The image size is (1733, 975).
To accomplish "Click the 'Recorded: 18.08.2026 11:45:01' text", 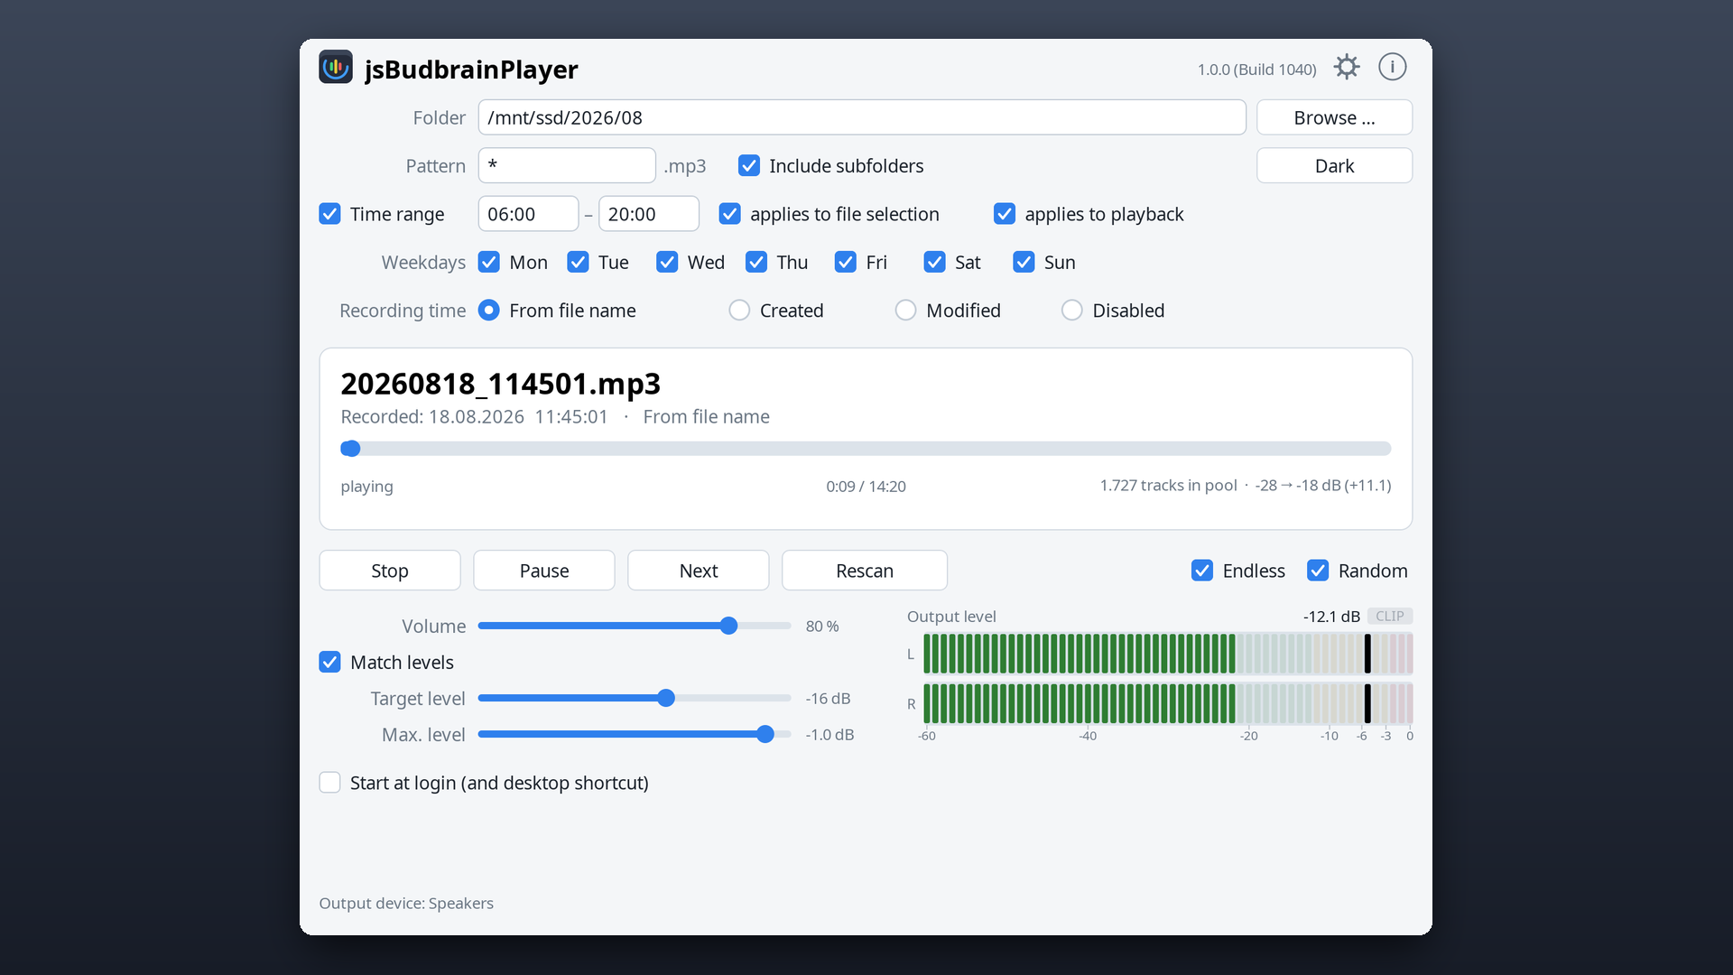I will point(474,417).
